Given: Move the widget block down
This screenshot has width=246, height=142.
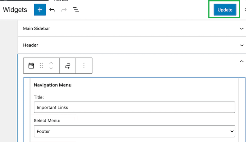Looking at the screenshot, I should click(51, 68).
